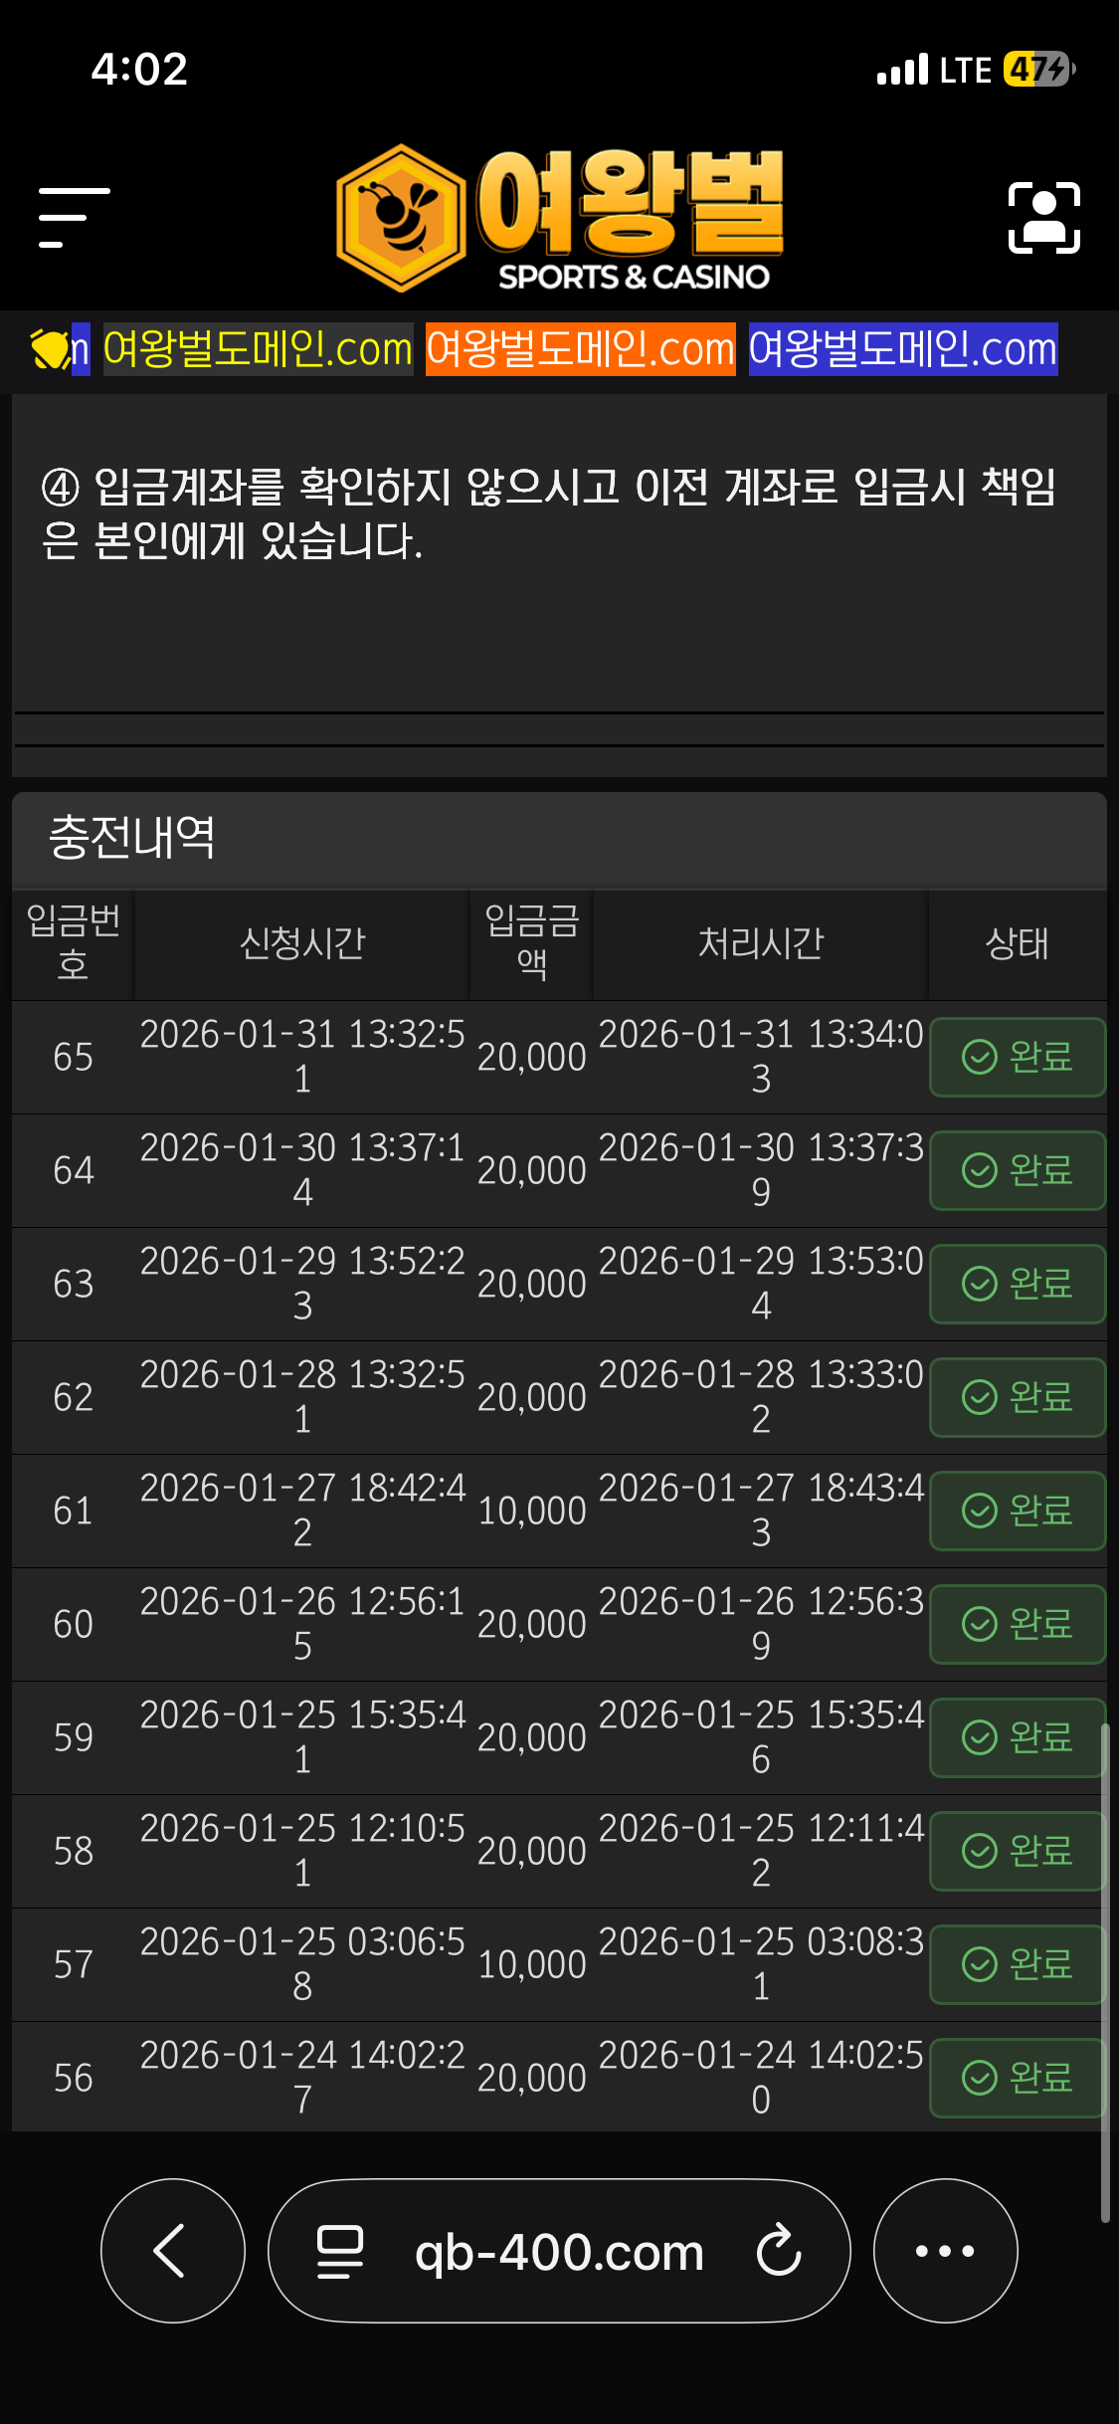Click the 신청시간 column header
Screen dimensions: 1119x2424
click(x=302, y=943)
